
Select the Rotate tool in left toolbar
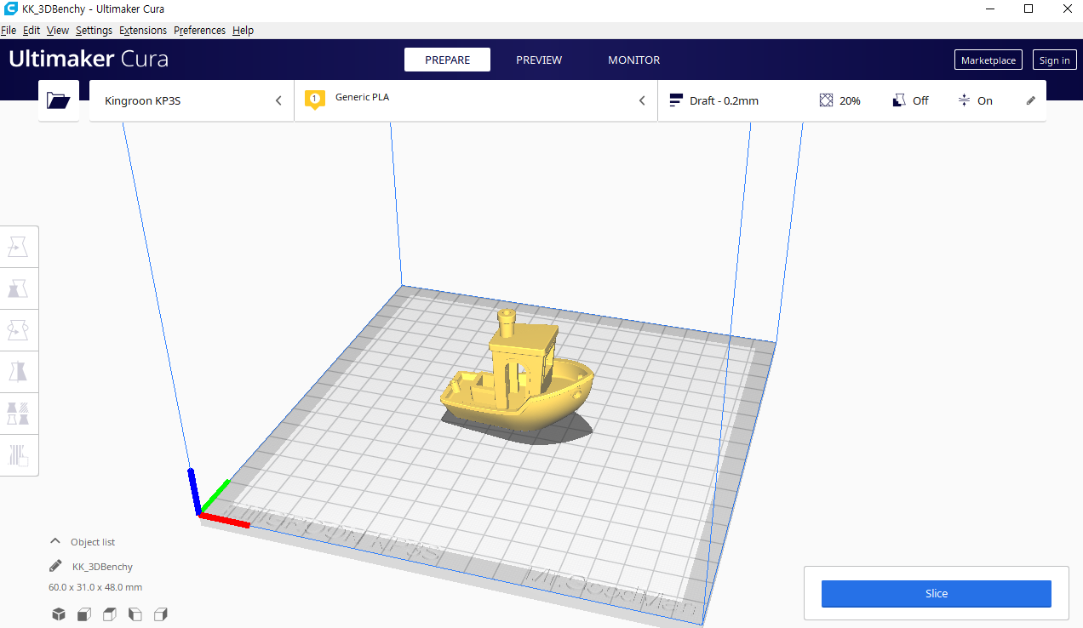[18, 329]
